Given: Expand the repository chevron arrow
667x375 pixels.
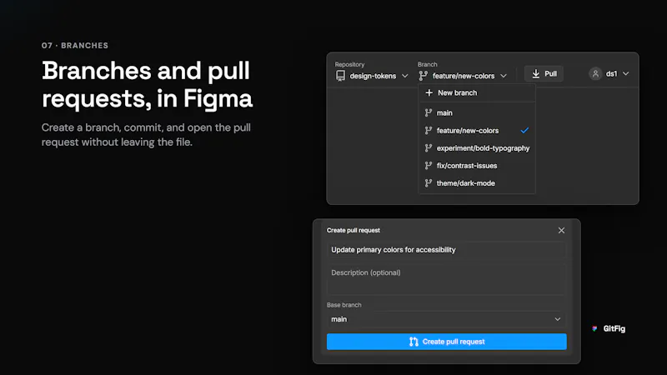Looking at the screenshot, I should 404,76.
